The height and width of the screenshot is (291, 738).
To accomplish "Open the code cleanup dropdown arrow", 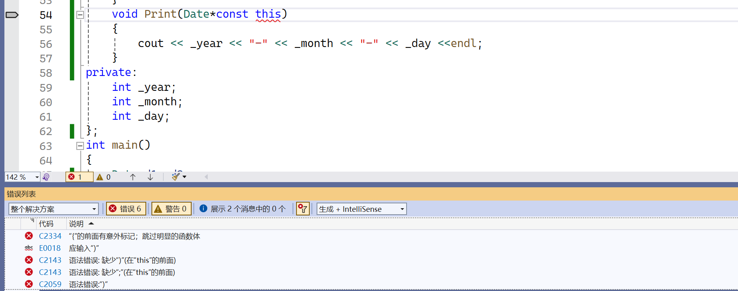I will [184, 177].
